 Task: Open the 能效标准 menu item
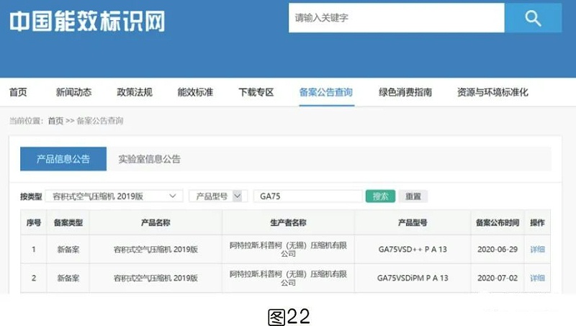[195, 92]
